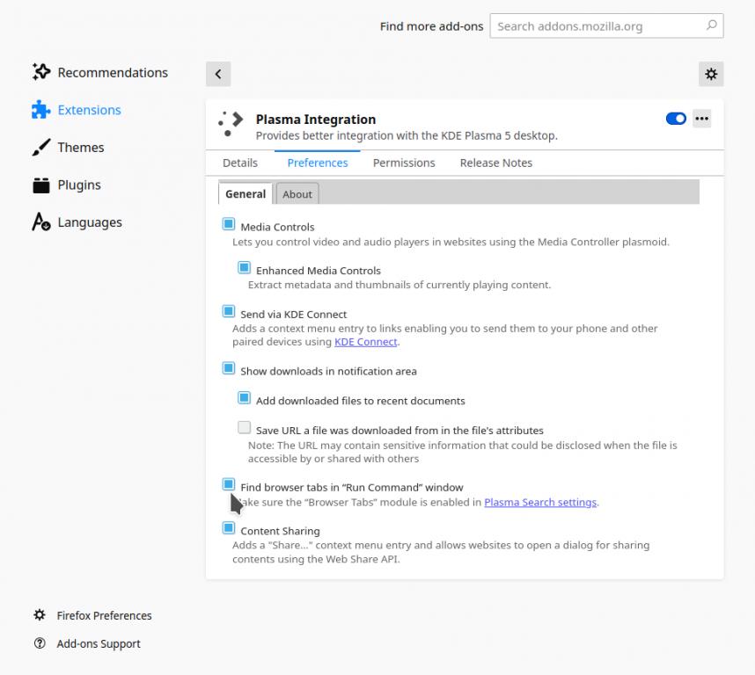Click the Plugins briefcase icon
Image resolution: width=755 pixels, height=675 pixels.
pos(41,185)
